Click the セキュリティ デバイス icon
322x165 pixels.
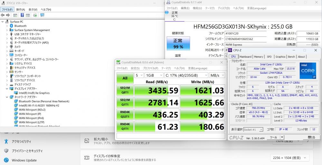coord(12,67)
